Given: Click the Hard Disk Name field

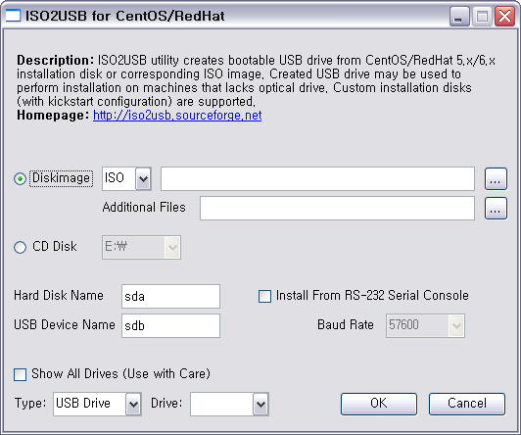Looking at the screenshot, I should pos(170,296).
